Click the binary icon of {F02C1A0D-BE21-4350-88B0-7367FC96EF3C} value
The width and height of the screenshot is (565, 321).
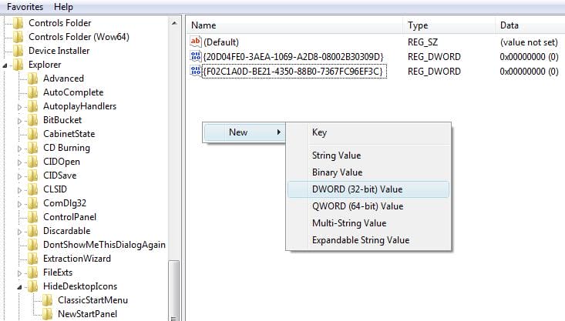click(196, 72)
